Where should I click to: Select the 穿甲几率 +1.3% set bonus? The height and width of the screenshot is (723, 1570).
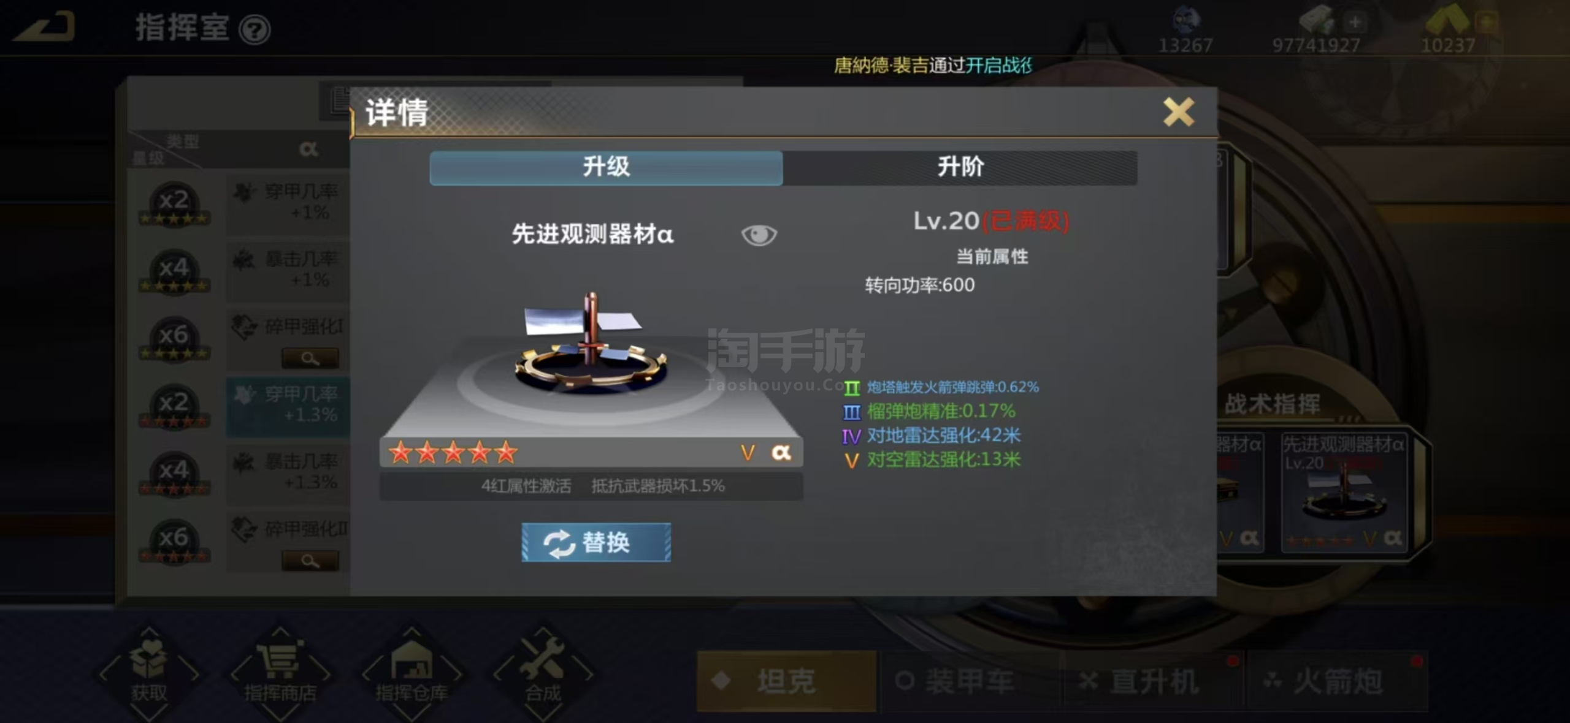(x=288, y=405)
